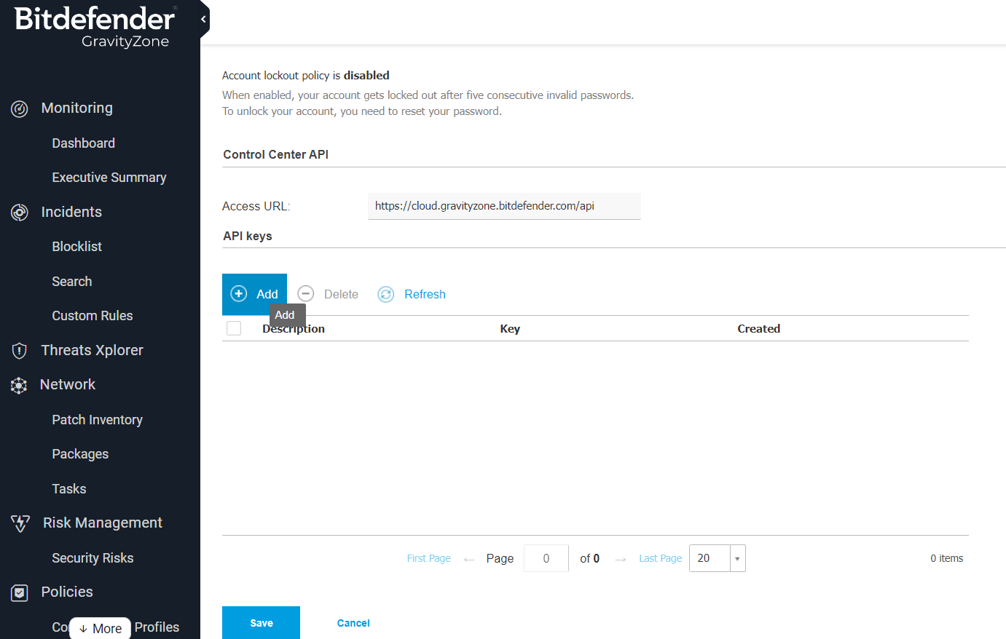Open Custom Rules page
Image resolution: width=1006 pixels, height=639 pixels.
pos(93,316)
